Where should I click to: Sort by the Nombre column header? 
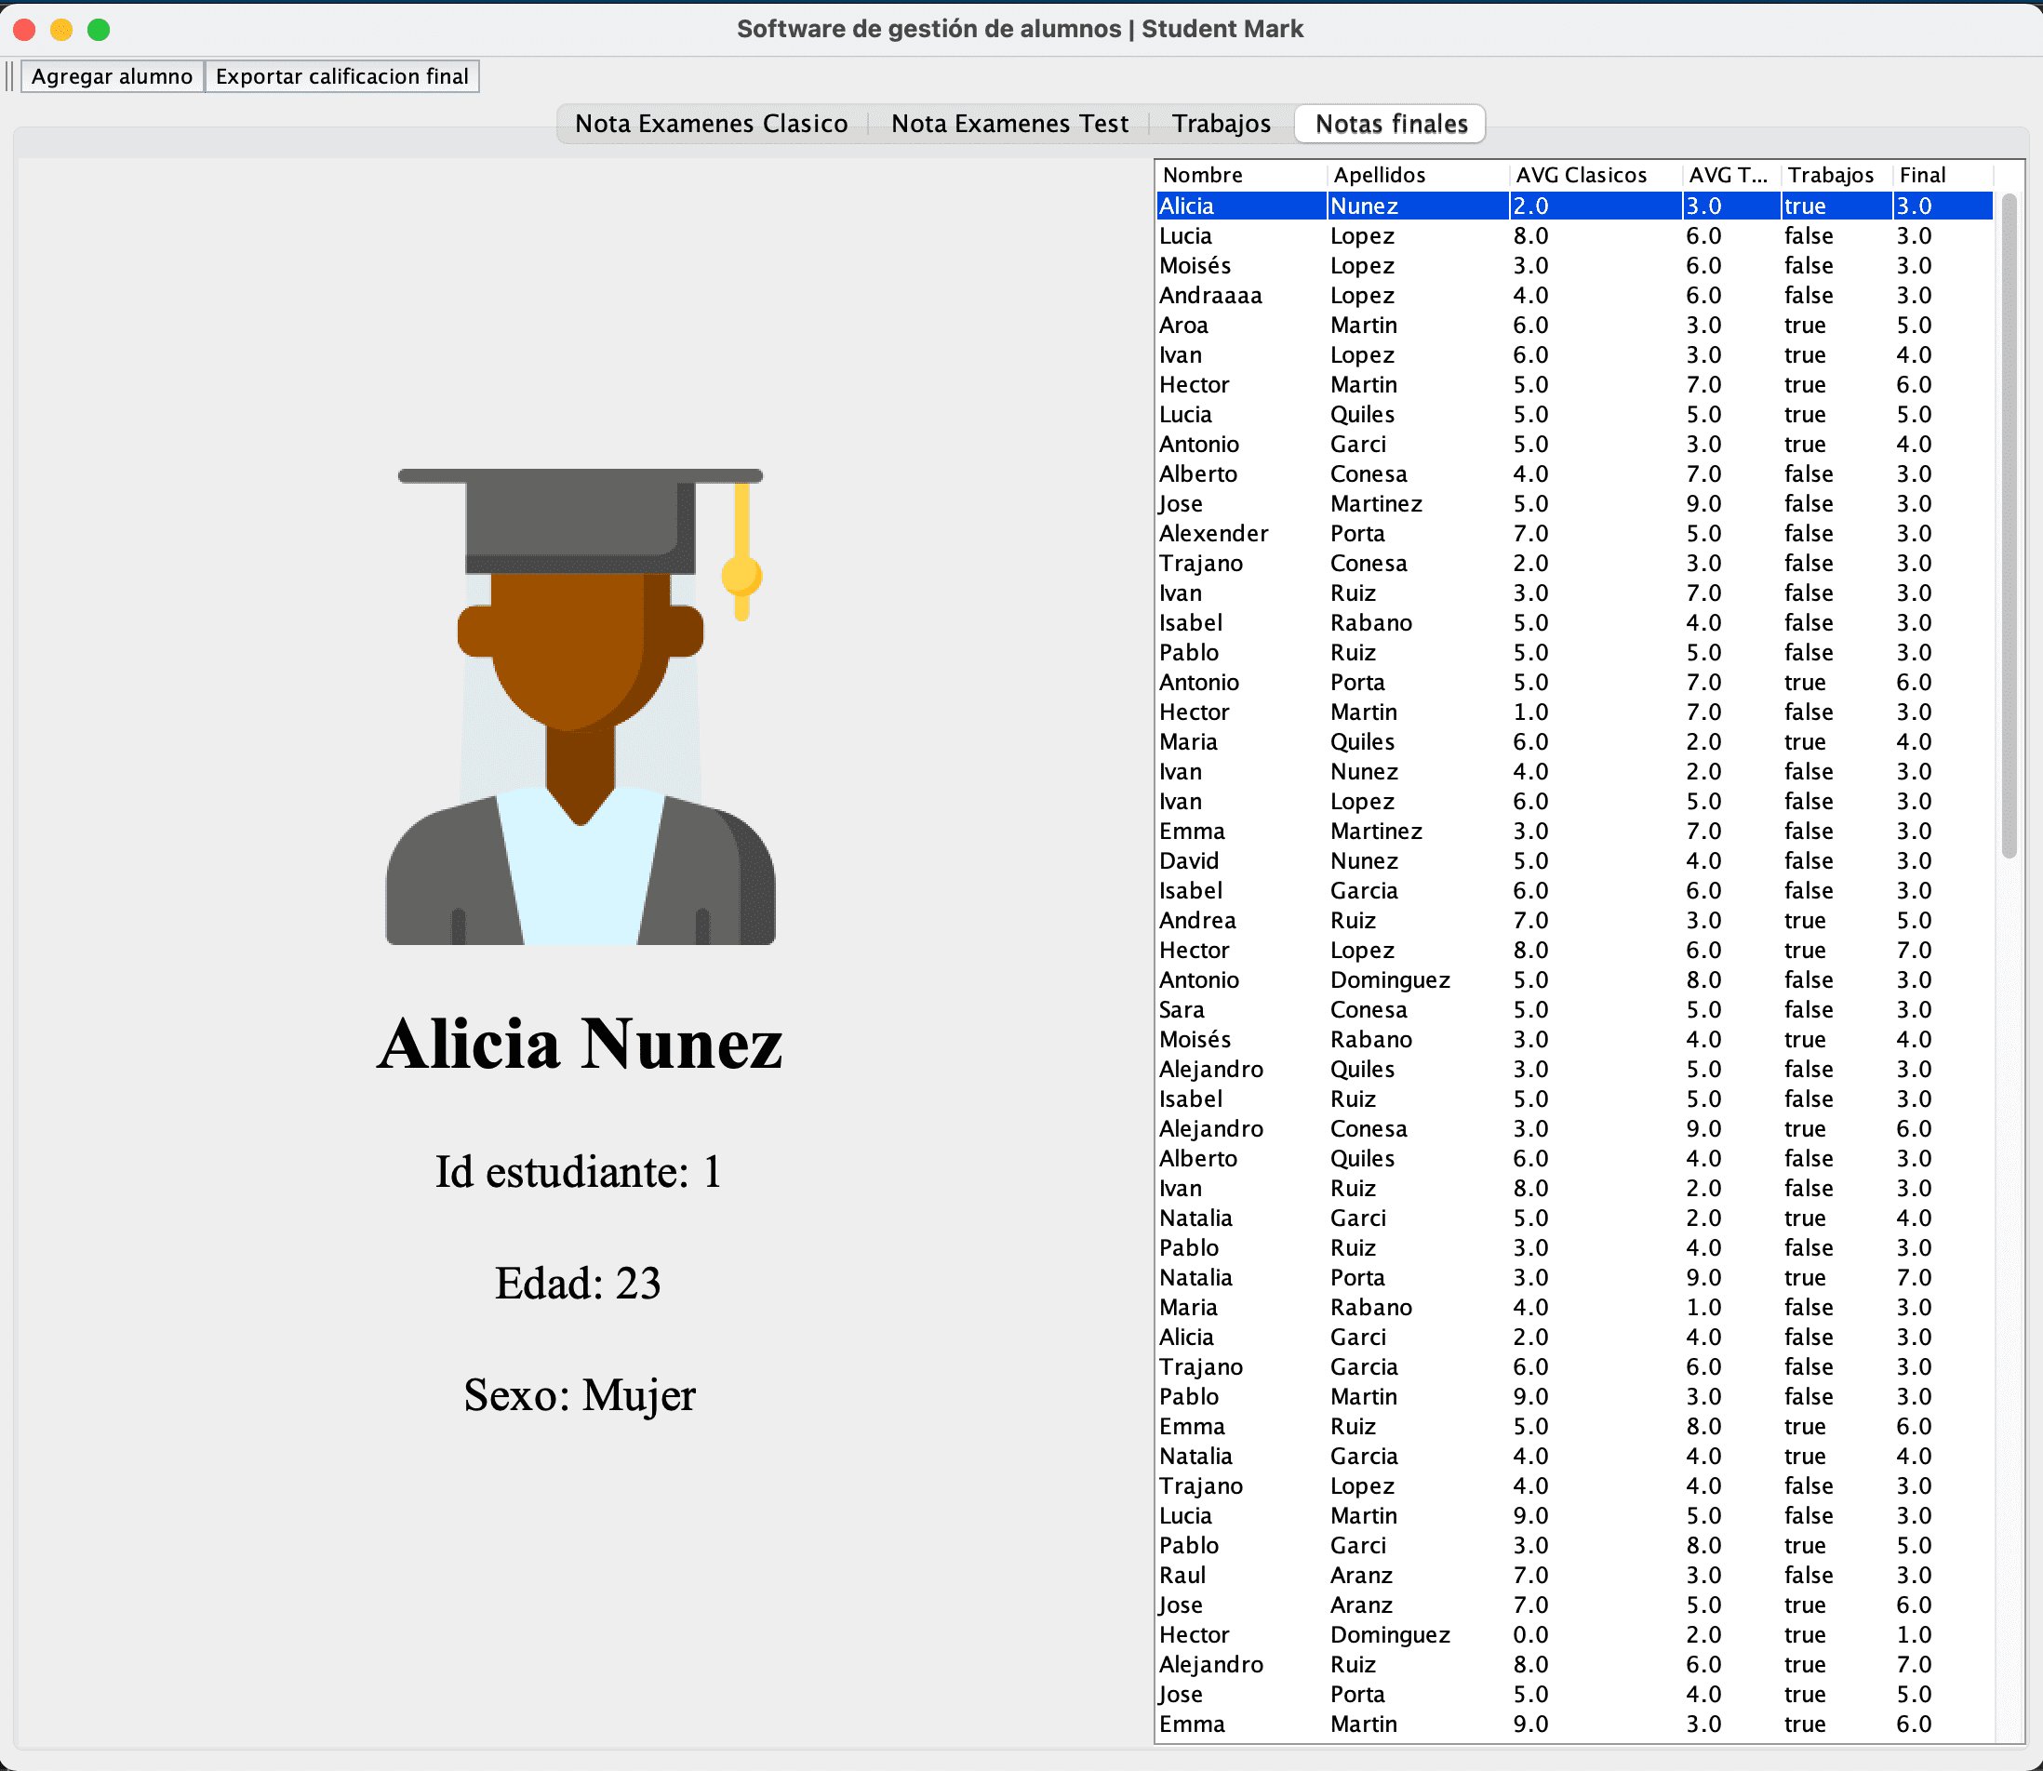(1240, 175)
